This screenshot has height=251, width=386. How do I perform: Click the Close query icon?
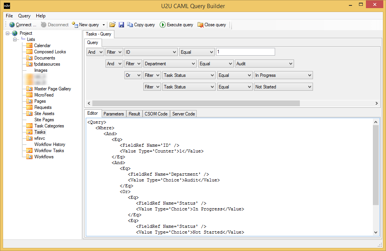201,25
